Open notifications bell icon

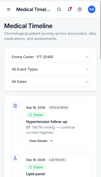[x=70, y=9]
